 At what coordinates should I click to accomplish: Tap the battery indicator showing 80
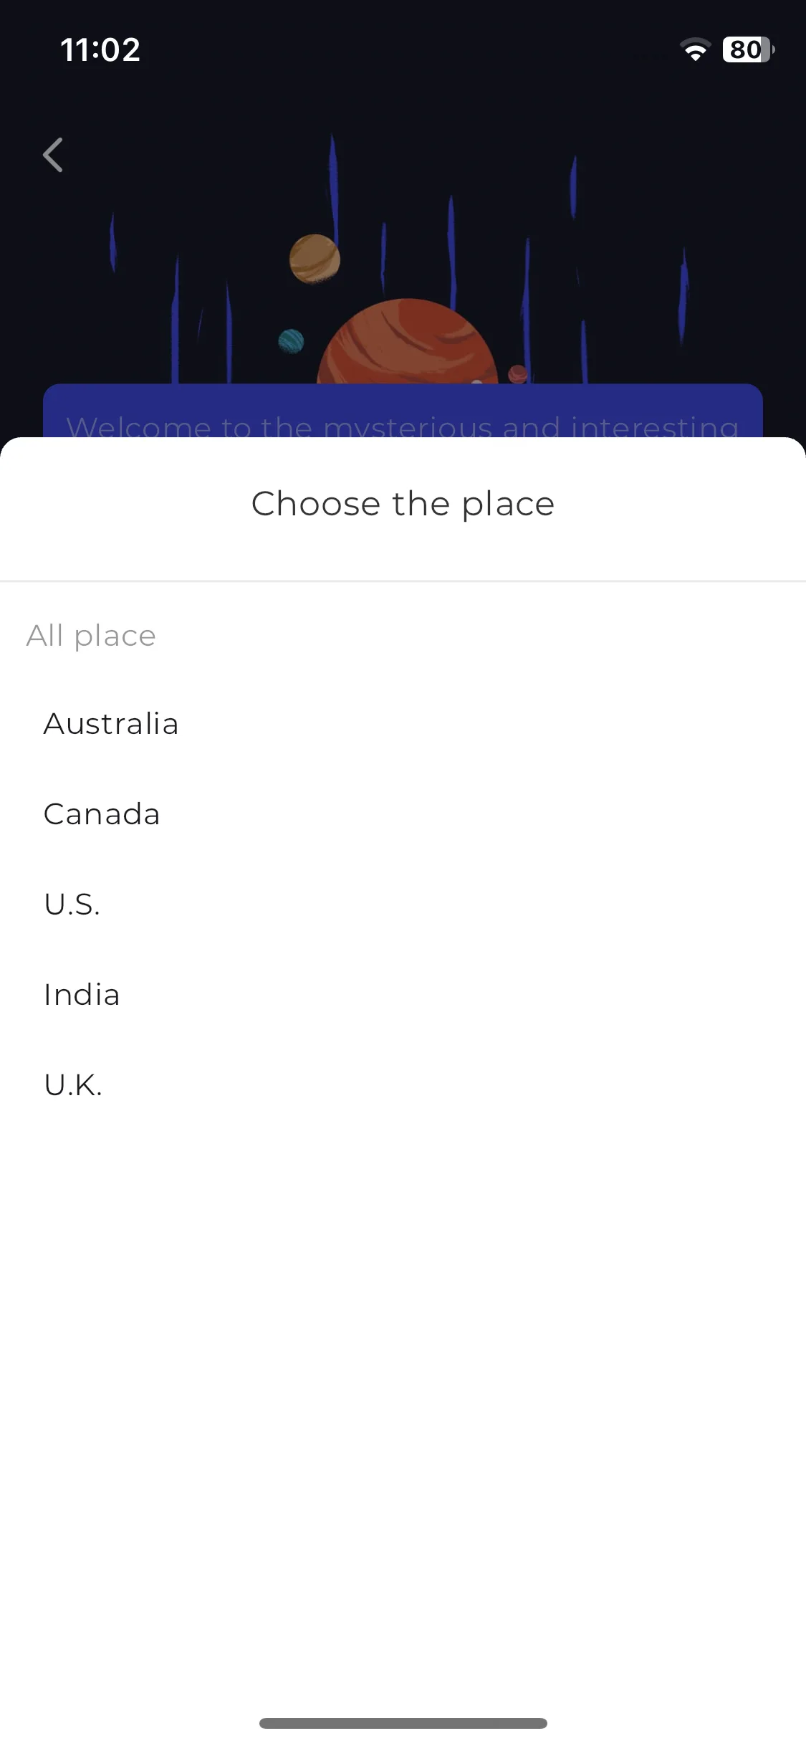[x=748, y=49]
